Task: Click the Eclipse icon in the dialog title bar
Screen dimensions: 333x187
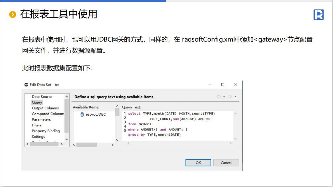Action: point(26,85)
